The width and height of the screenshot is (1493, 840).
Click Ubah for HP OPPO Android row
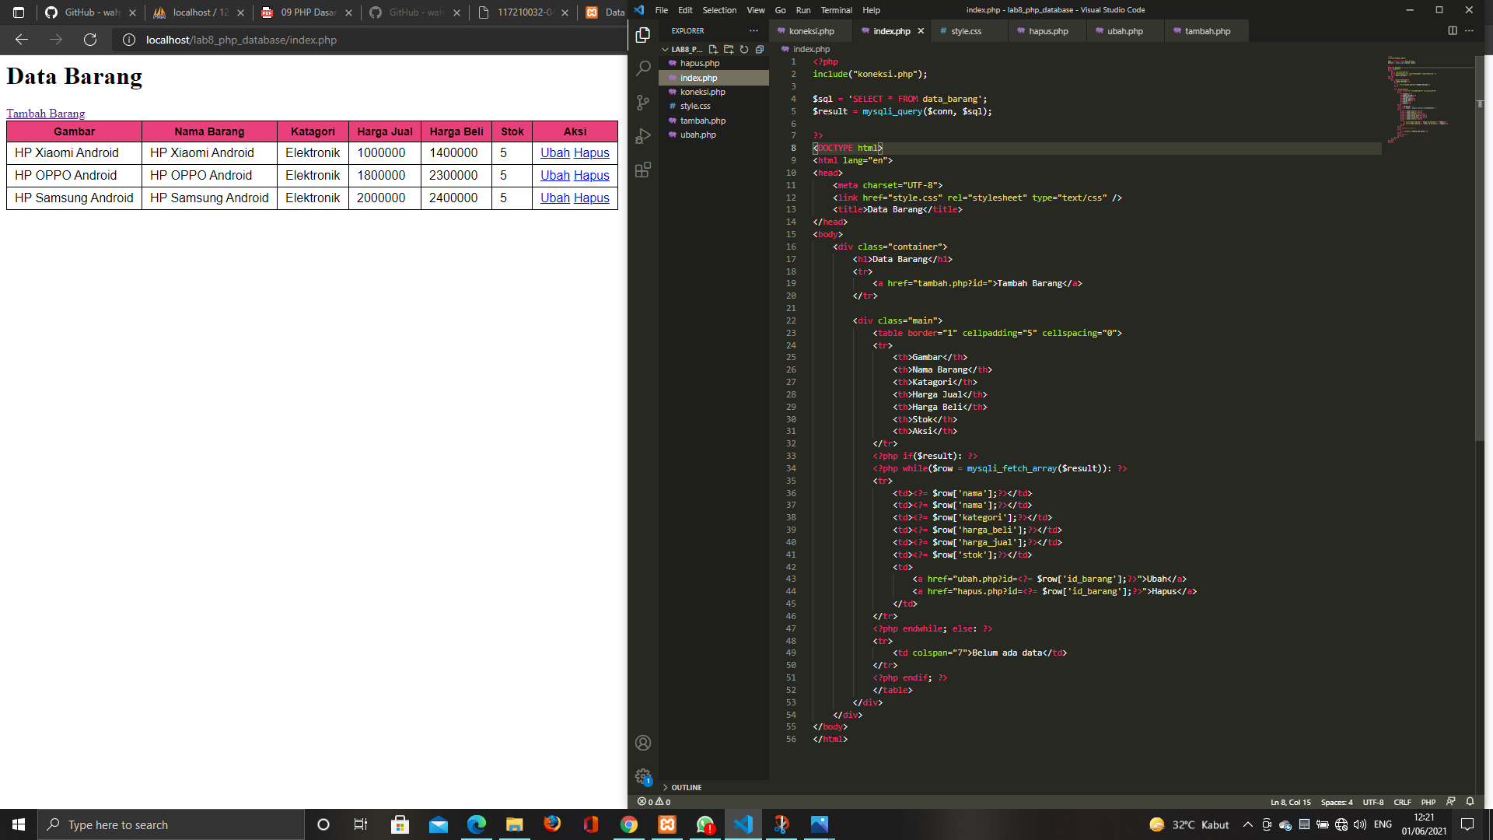pos(554,175)
